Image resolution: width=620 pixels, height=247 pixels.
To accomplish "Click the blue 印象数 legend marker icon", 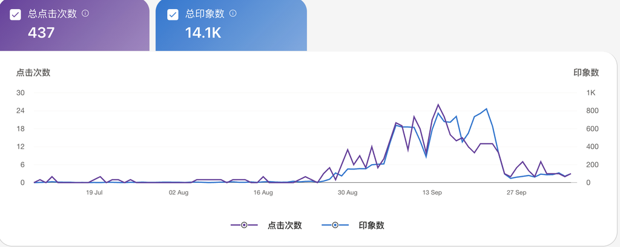I will (335, 225).
